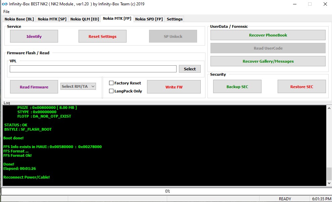Close the Infinity-Box window
Screen dimensions: 332x202
click(x=325, y=4)
